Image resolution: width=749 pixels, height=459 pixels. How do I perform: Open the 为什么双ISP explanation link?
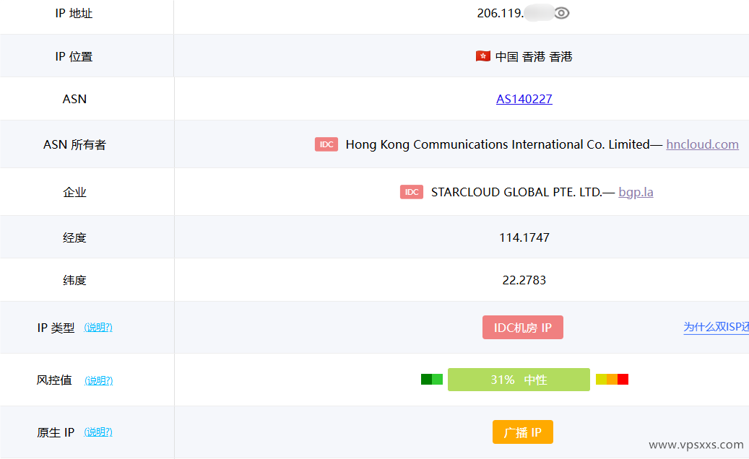(x=716, y=327)
